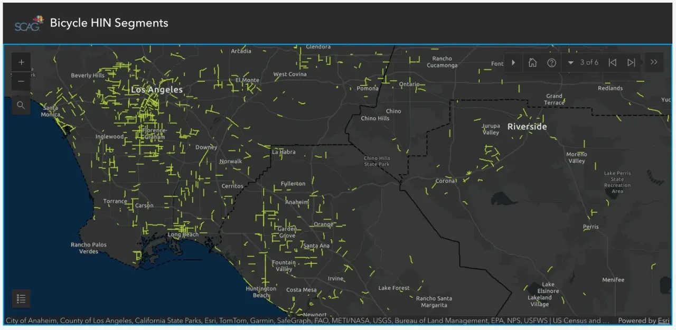The width and height of the screenshot is (676, 330).
Task: Follow the Esri attribution link
Action: (x=664, y=320)
